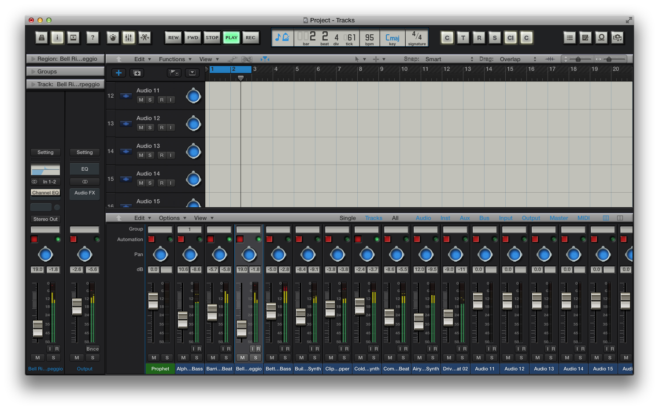Screen dimensions: 659x410
Task: Click the STOP transport button
Action: 212,38
